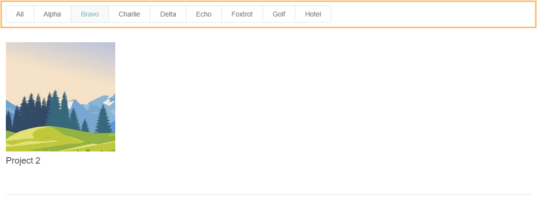The height and width of the screenshot is (200, 537).
Task: Click the snow-capped peak in the thumbnail
Action: click(x=109, y=100)
